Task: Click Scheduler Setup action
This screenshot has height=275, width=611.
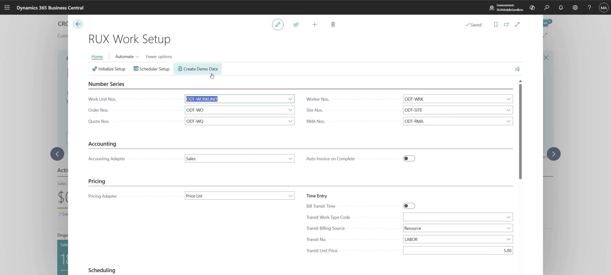Action: (x=151, y=69)
